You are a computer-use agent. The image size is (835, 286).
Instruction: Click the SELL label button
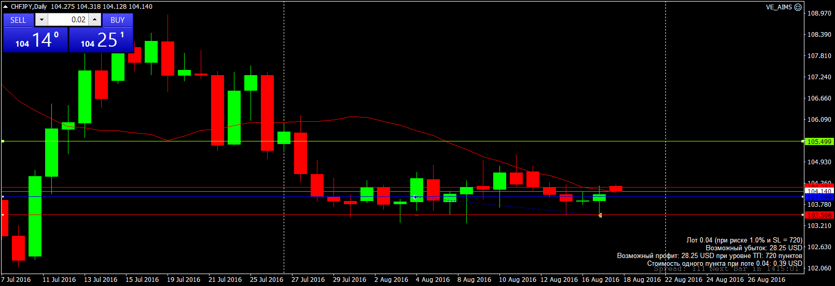pyautogui.click(x=18, y=20)
